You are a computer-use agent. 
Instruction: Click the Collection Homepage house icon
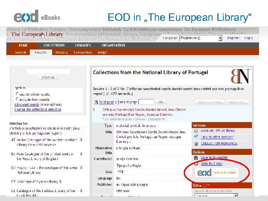click(x=196, y=144)
